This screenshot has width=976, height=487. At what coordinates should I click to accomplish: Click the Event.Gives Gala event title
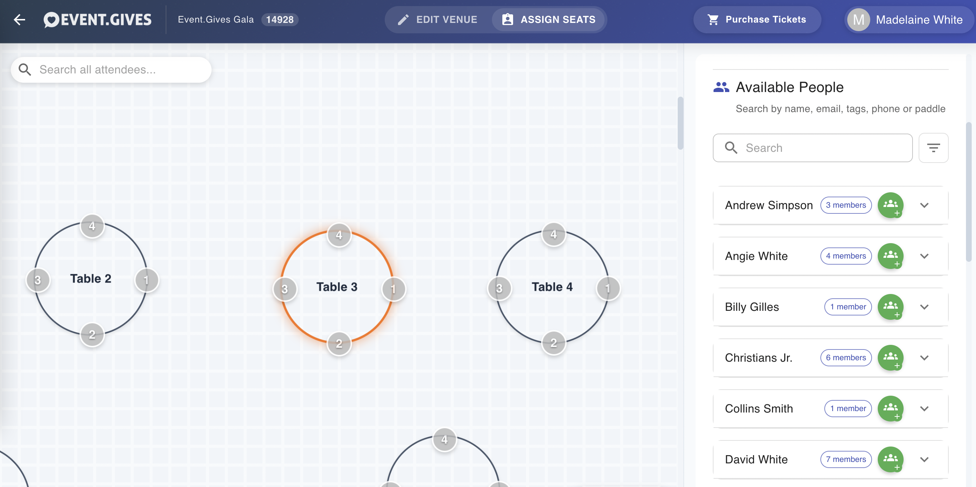(215, 20)
